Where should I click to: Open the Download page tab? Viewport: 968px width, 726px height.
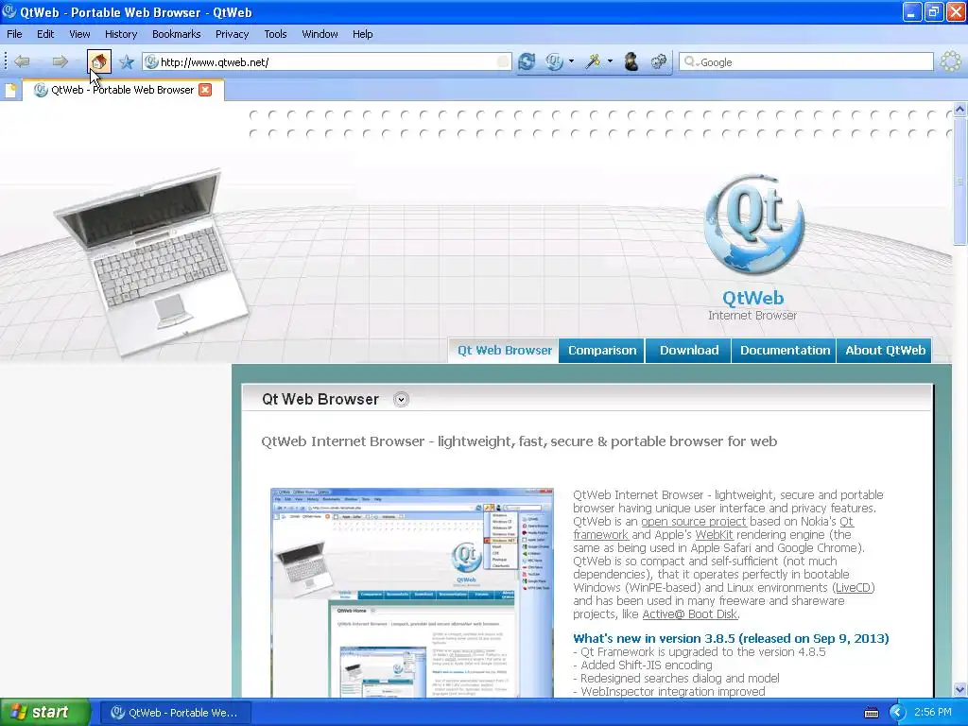pyautogui.click(x=689, y=350)
